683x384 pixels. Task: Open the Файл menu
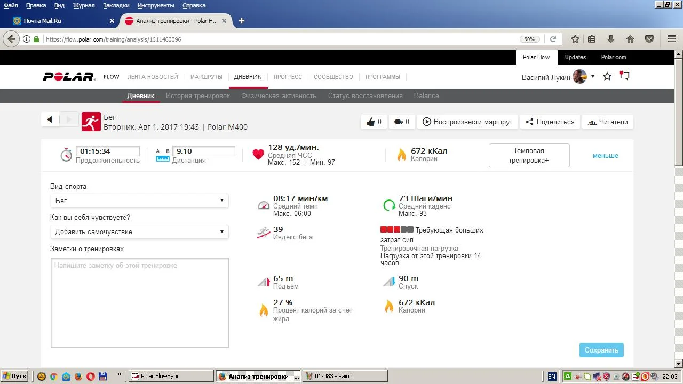11,5
